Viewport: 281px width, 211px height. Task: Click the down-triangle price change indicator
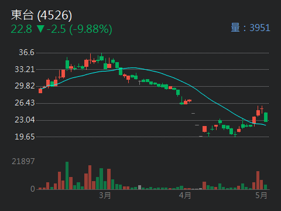pyautogui.click(x=41, y=29)
